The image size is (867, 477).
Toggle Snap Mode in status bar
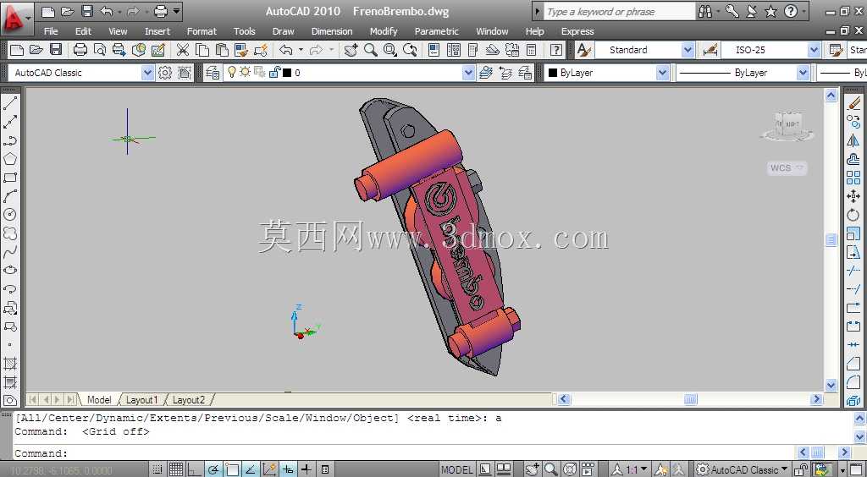(157, 470)
